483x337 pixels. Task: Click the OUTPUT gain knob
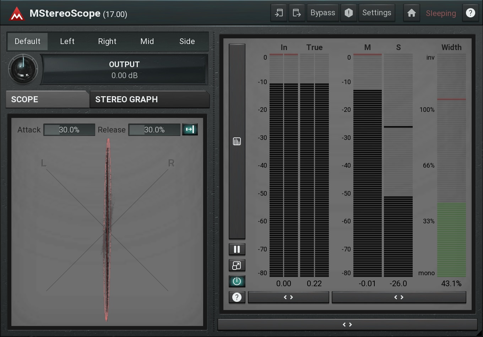click(x=23, y=69)
